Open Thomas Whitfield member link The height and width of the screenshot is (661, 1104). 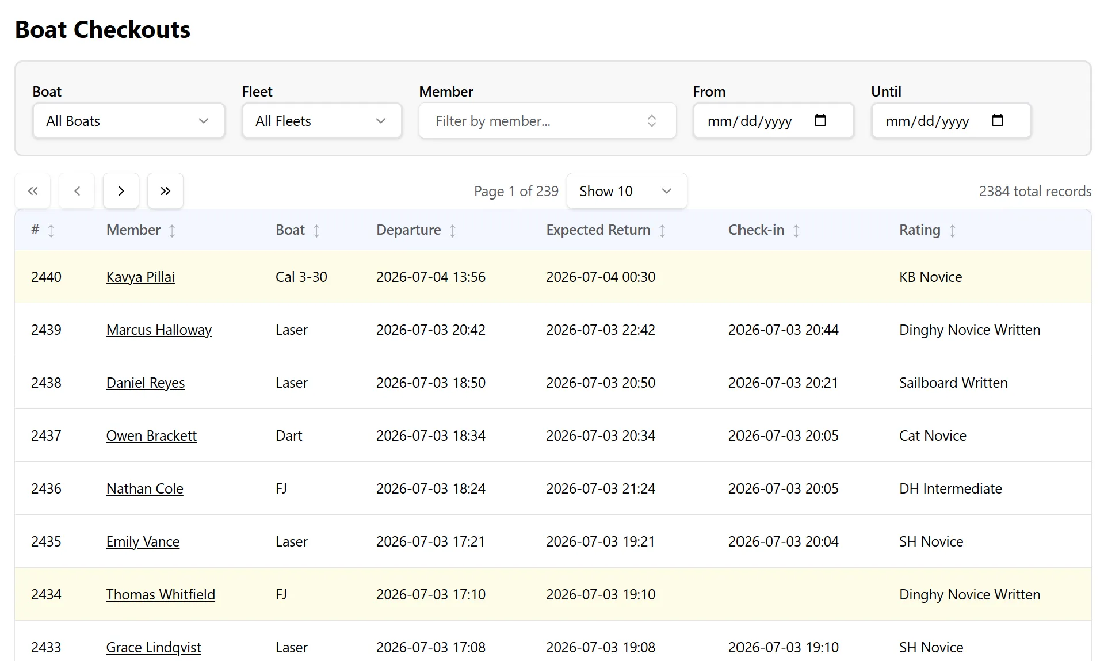click(161, 595)
